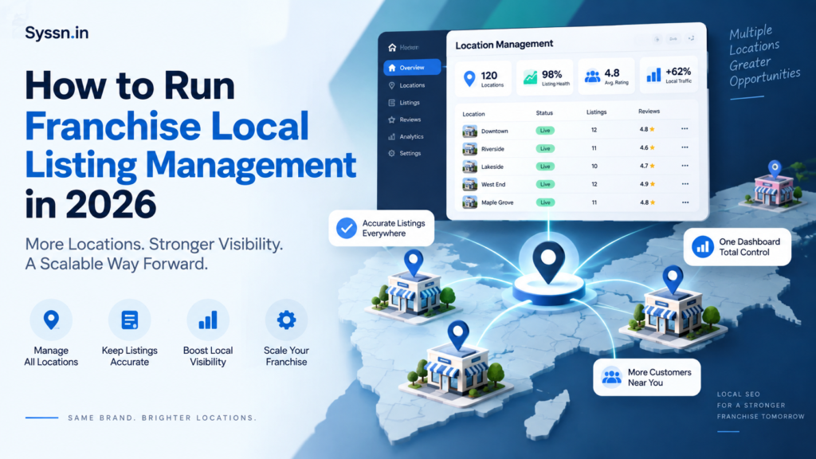Screen dimensions: 816x459
Task: Select the Riverside location name
Action: [492, 149]
